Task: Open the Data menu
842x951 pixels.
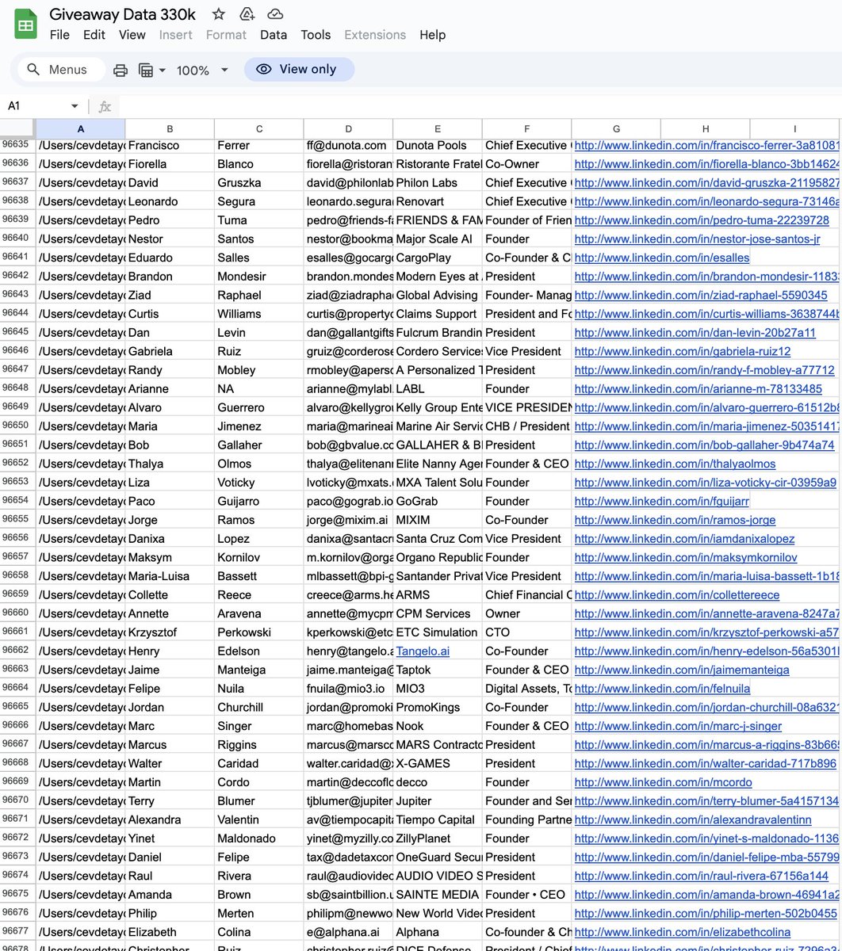Action: (274, 35)
